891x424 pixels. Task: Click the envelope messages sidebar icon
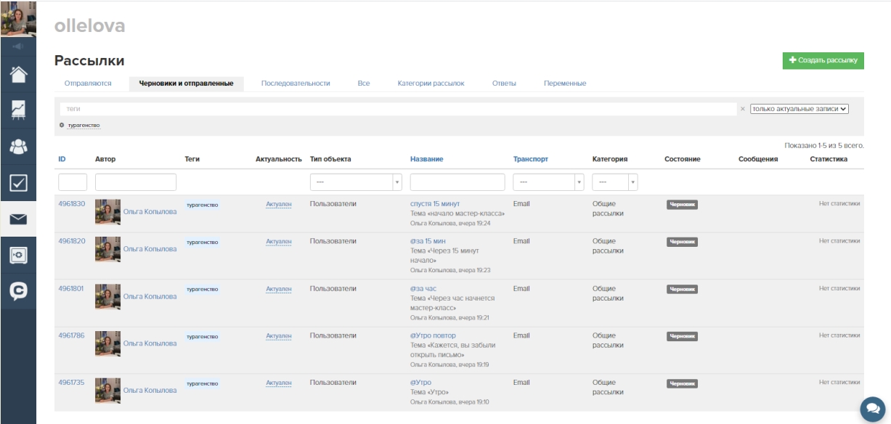[x=17, y=219]
